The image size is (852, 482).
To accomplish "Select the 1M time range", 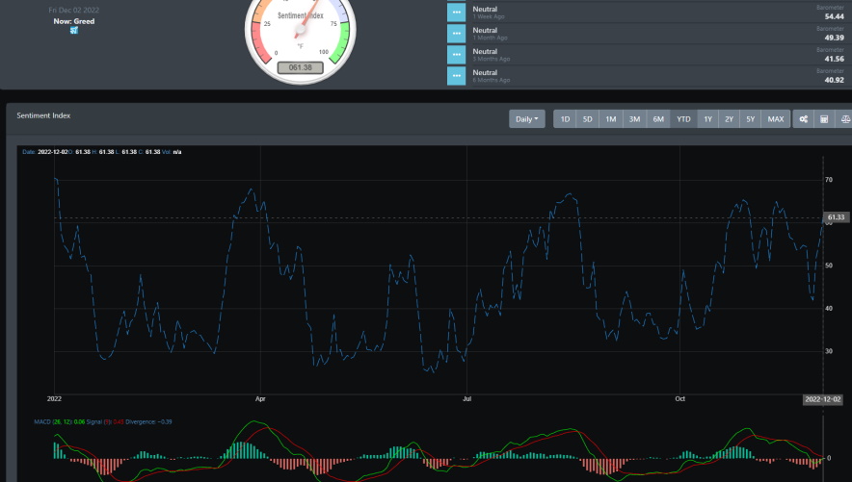I will tap(611, 119).
